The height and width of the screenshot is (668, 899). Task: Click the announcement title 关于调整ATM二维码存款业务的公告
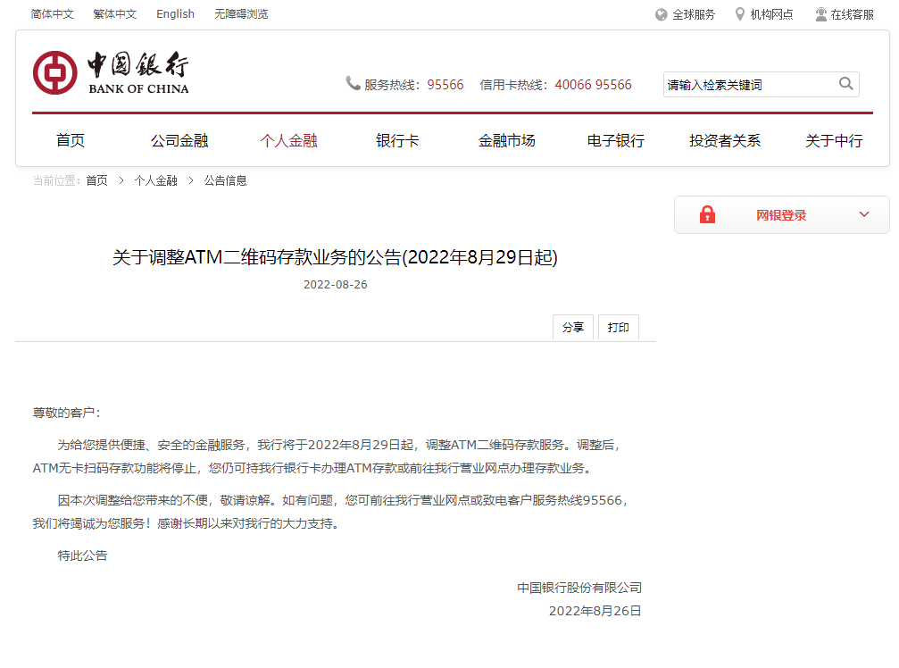(335, 257)
